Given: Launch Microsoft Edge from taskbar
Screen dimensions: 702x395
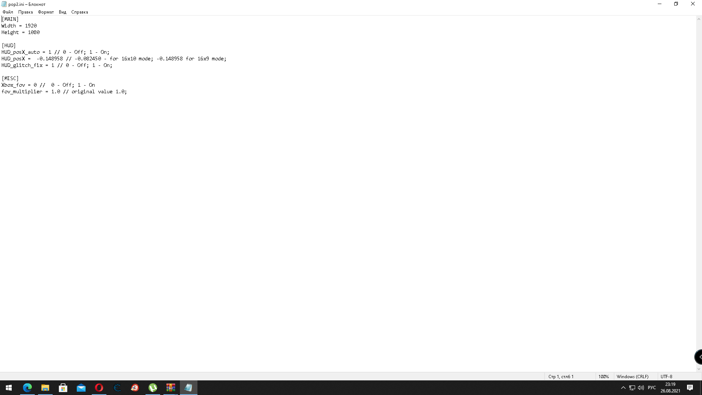Looking at the screenshot, I should point(27,388).
